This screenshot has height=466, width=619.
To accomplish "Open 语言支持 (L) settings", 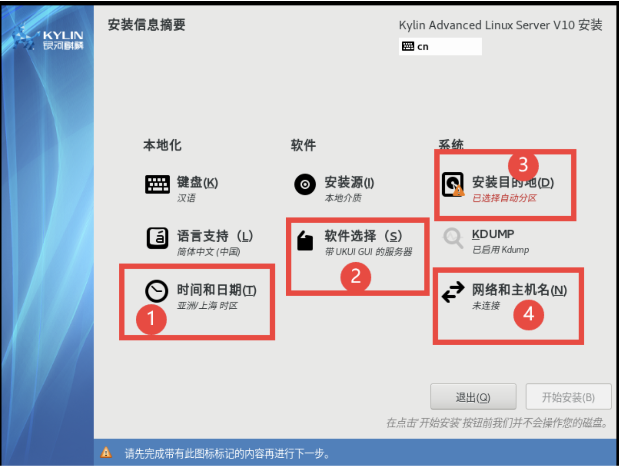I will tap(215, 236).
